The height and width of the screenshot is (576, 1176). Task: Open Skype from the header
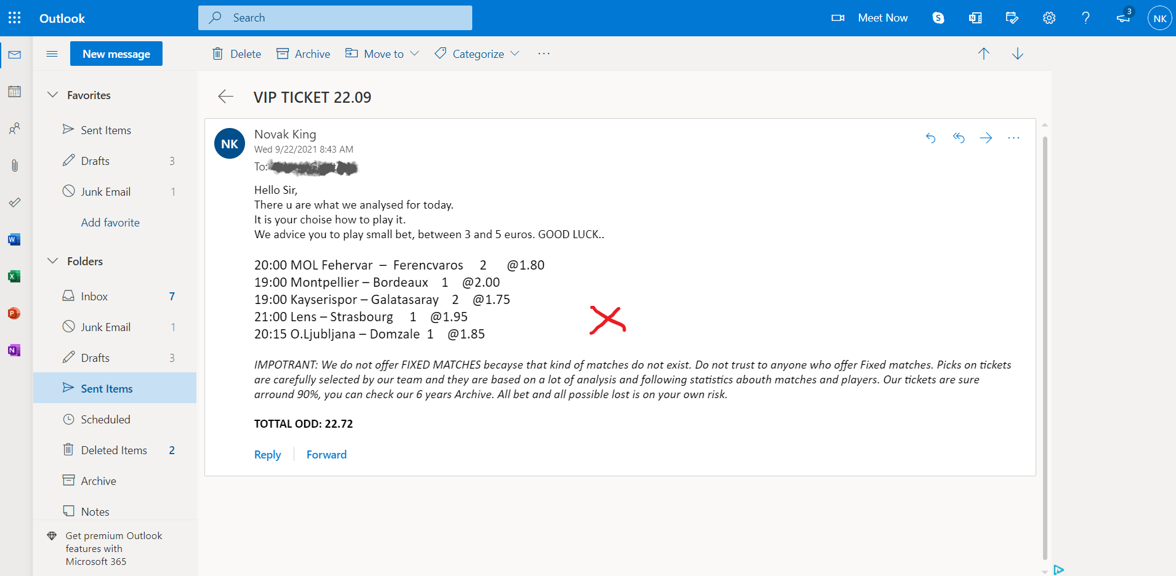938,18
